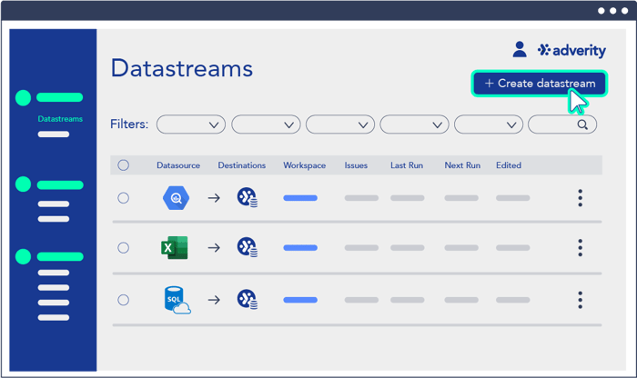Toggle the select-all radio in the table header
The width and height of the screenshot is (637, 378).
124,165
